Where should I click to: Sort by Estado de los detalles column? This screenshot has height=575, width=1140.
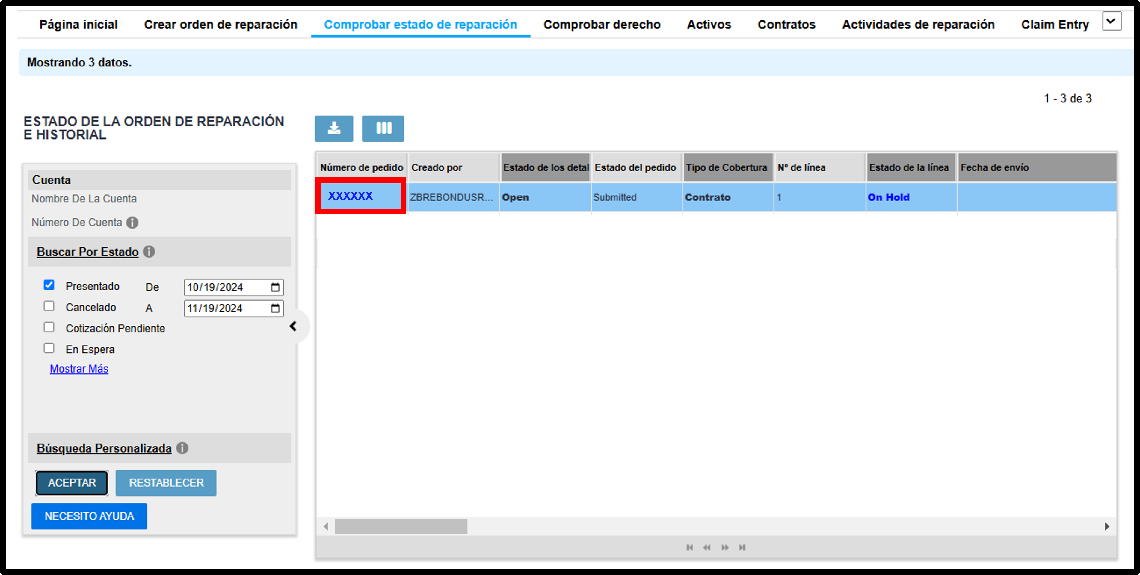(546, 167)
